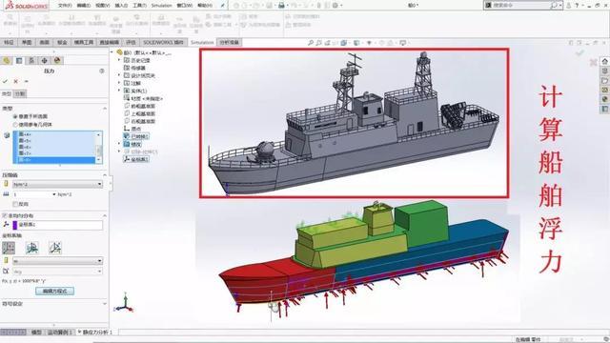Open the pressure unit N/m^2 dropdown

point(57,184)
